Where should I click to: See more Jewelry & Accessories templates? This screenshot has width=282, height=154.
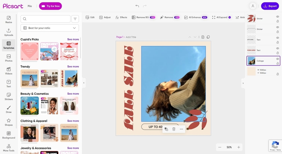73,148
